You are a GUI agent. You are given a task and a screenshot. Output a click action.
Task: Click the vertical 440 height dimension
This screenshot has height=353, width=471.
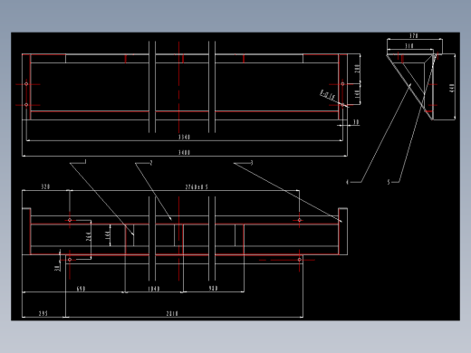(452, 88)
